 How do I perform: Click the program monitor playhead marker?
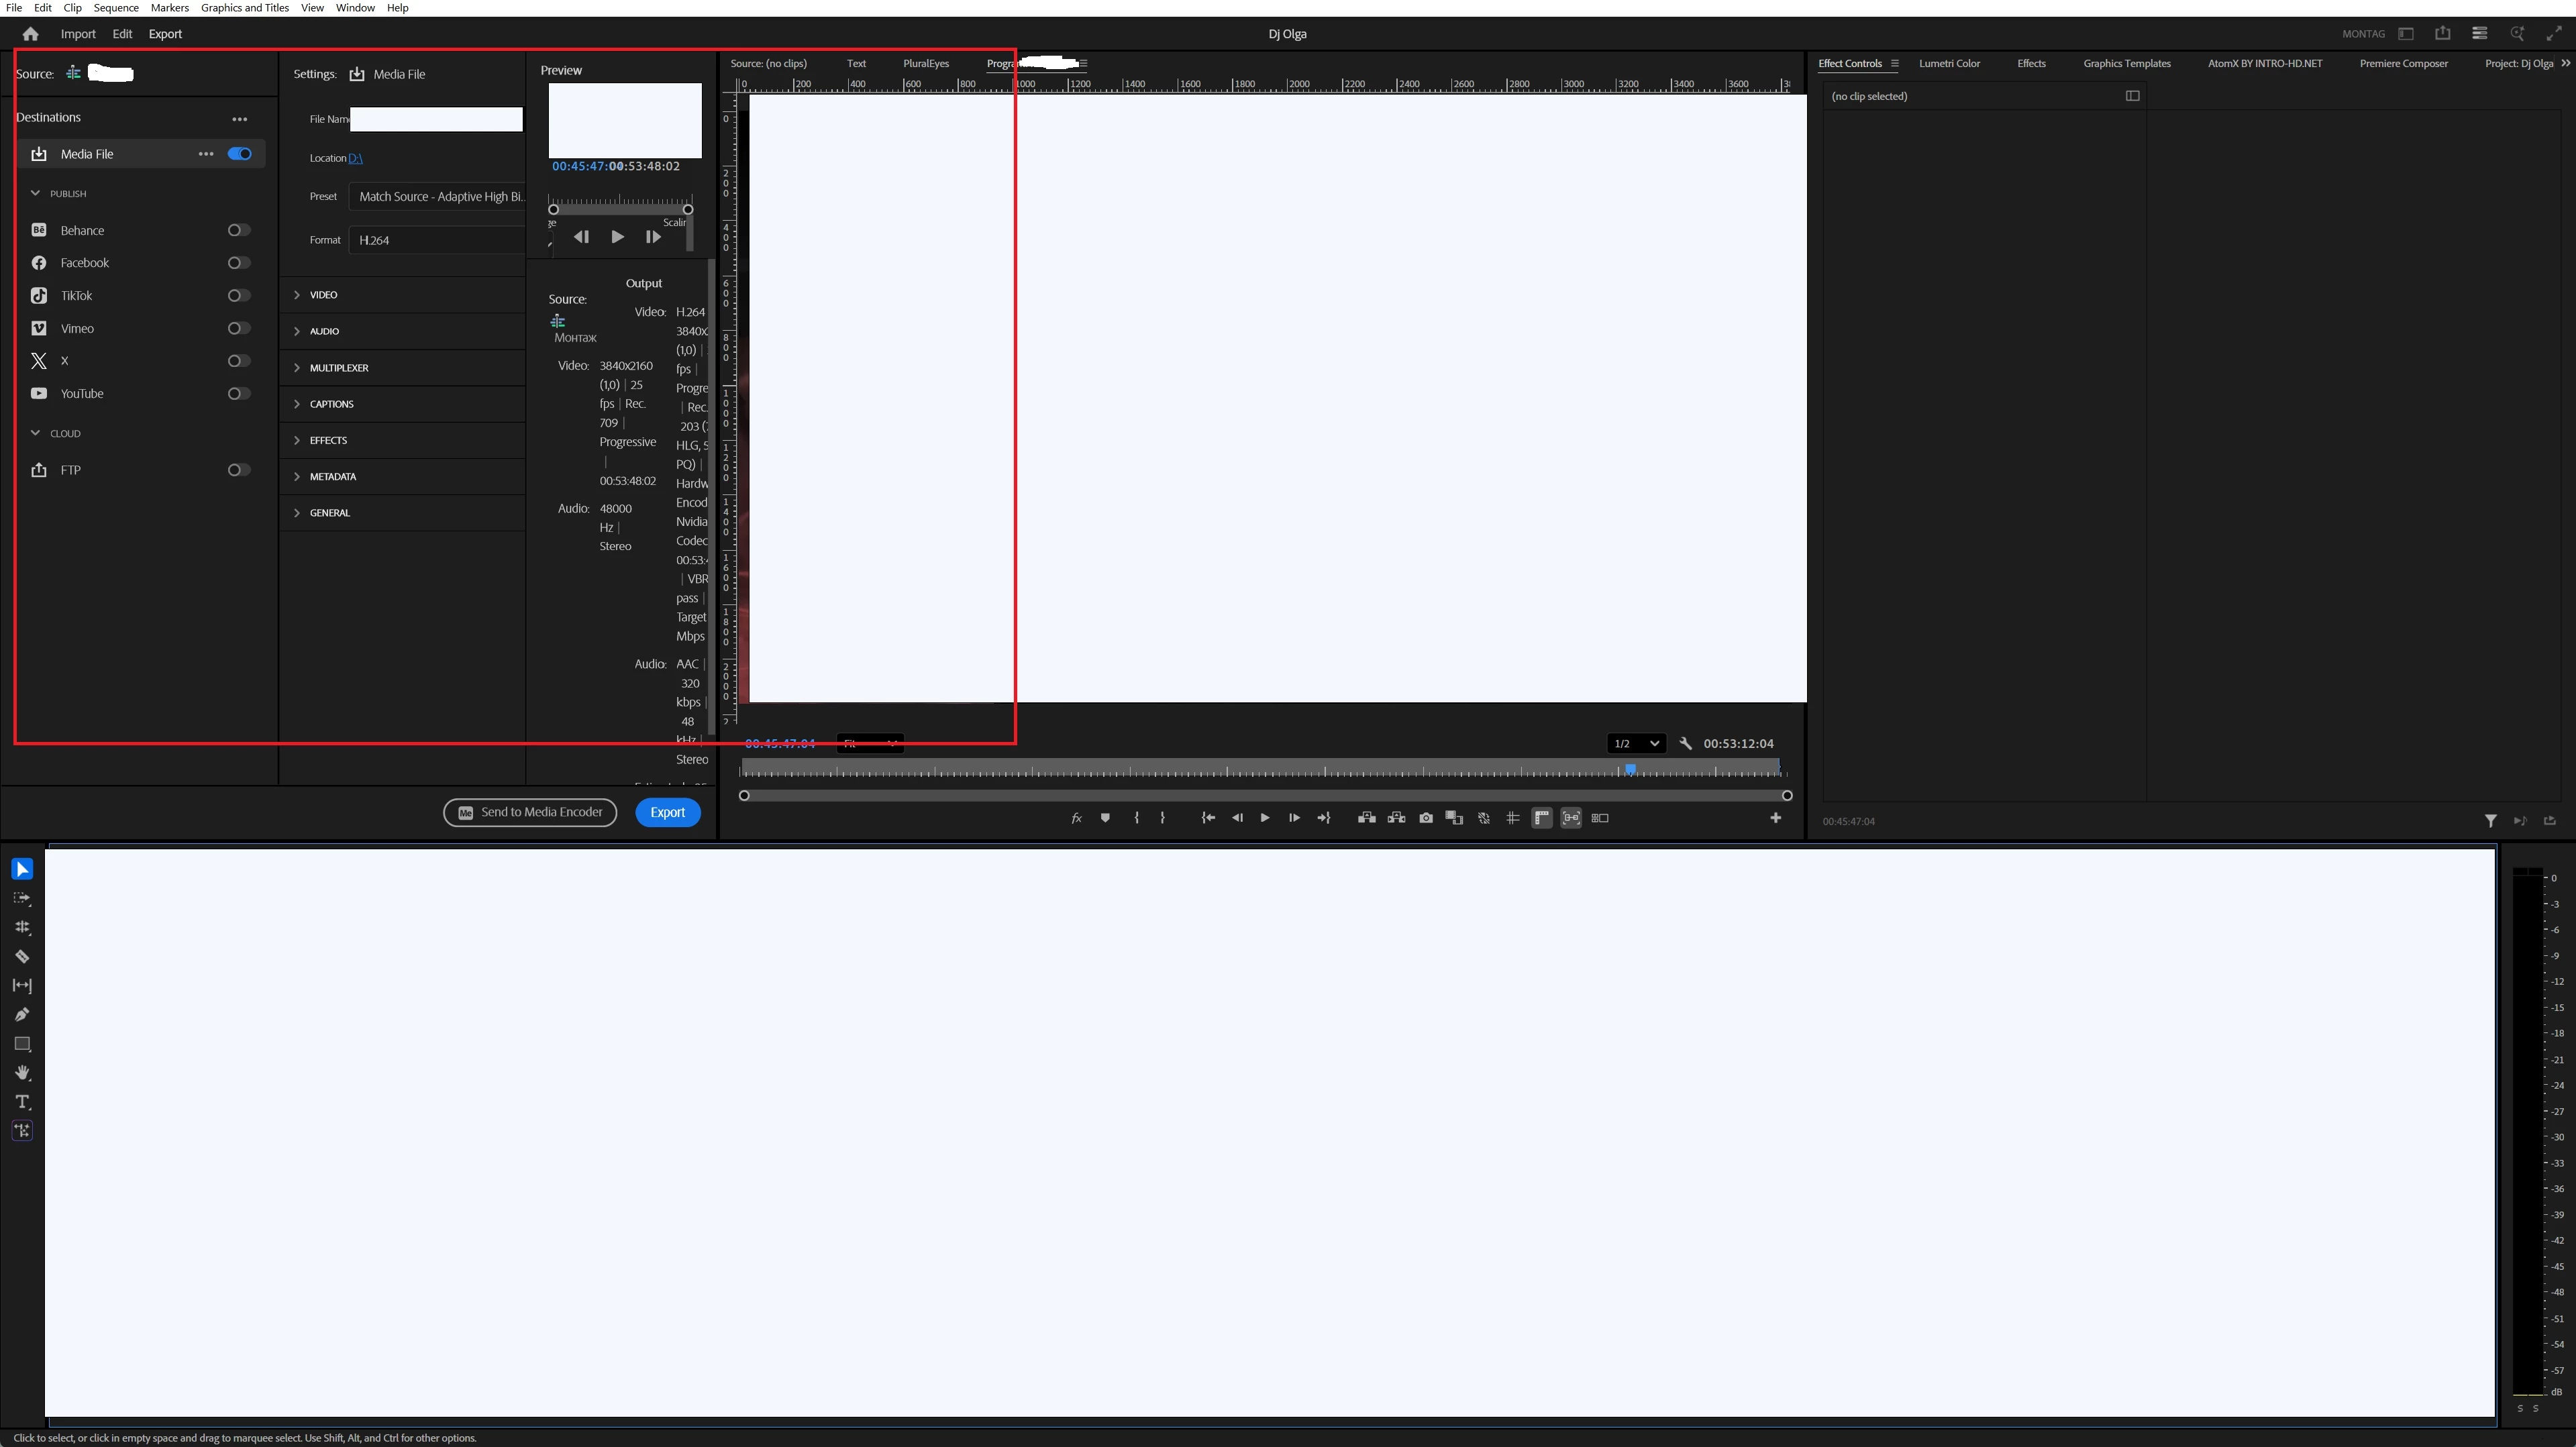1630,769
